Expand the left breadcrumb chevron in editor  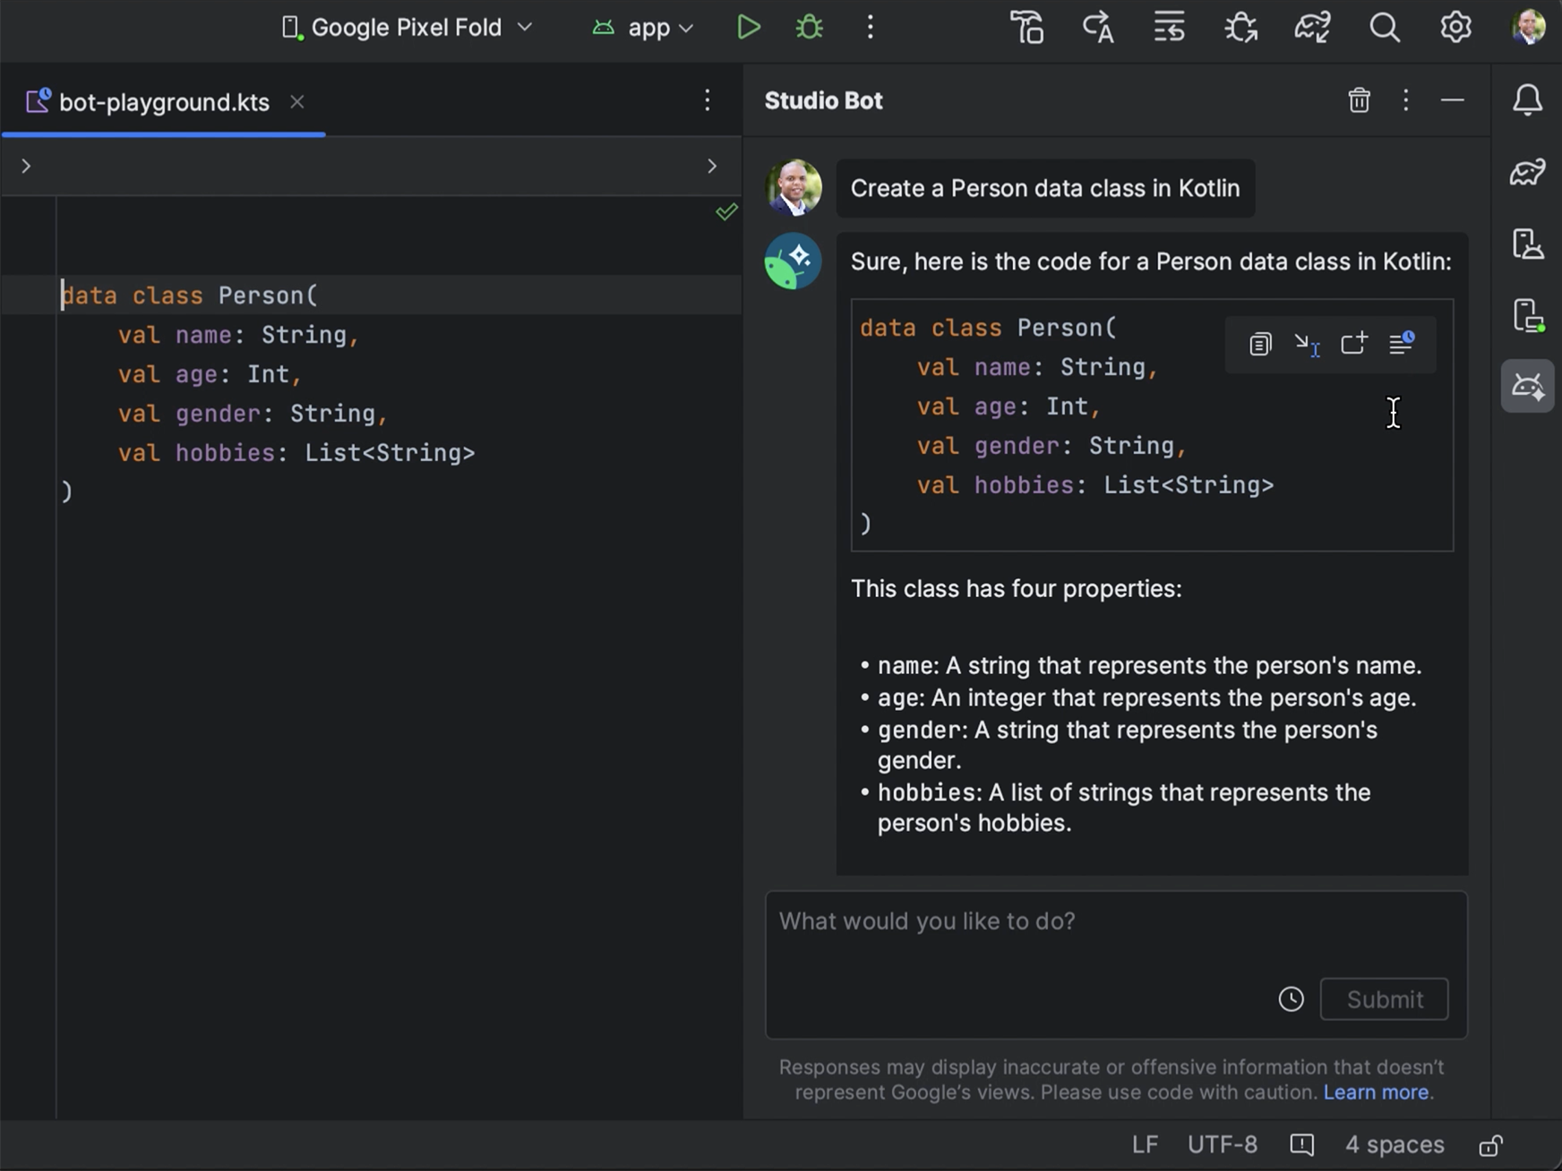26,166
